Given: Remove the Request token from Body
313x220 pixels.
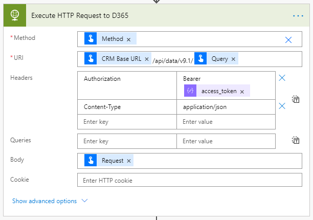Looking at the screenshot, I should point(129,161).
